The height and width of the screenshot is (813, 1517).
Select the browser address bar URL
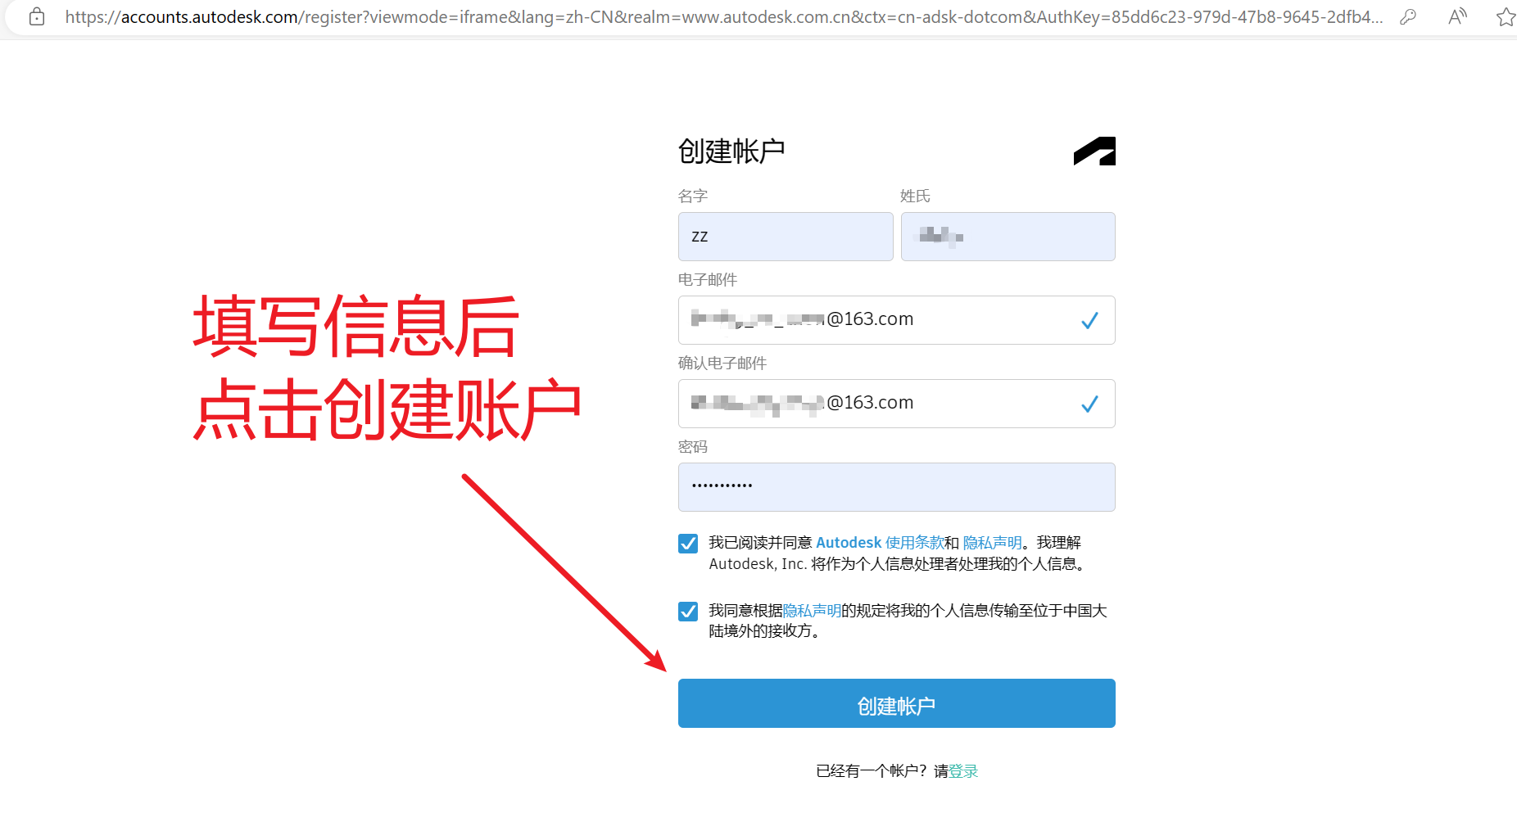click(724, 16)
